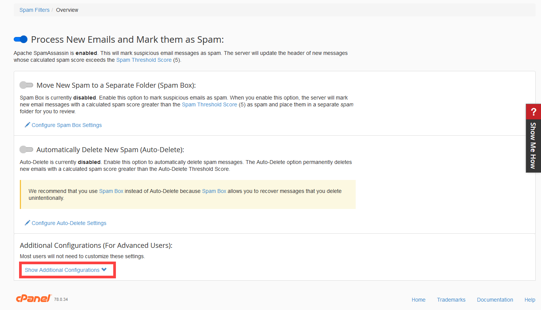The width and height of the screenshot is (541, 310).
Task: Open the Home footer link
Action: click(418, 300)
